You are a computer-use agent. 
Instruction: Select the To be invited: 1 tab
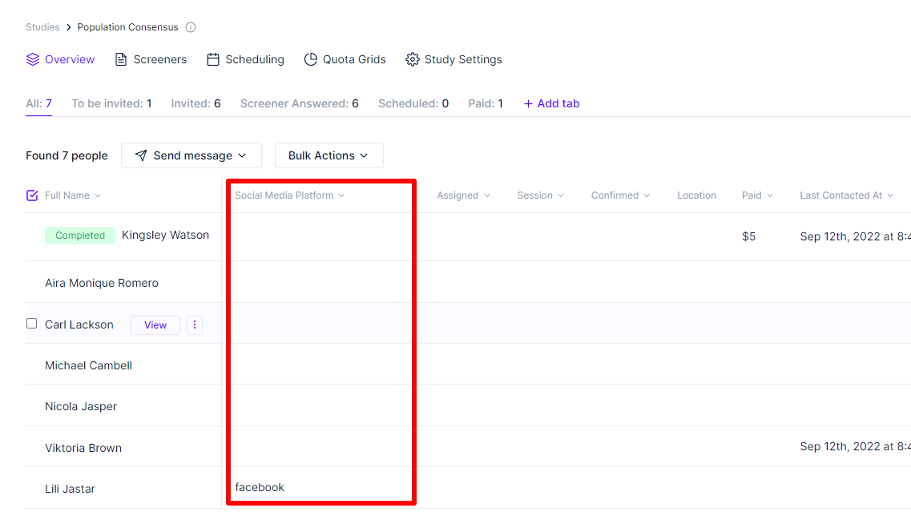click(111, 103)
